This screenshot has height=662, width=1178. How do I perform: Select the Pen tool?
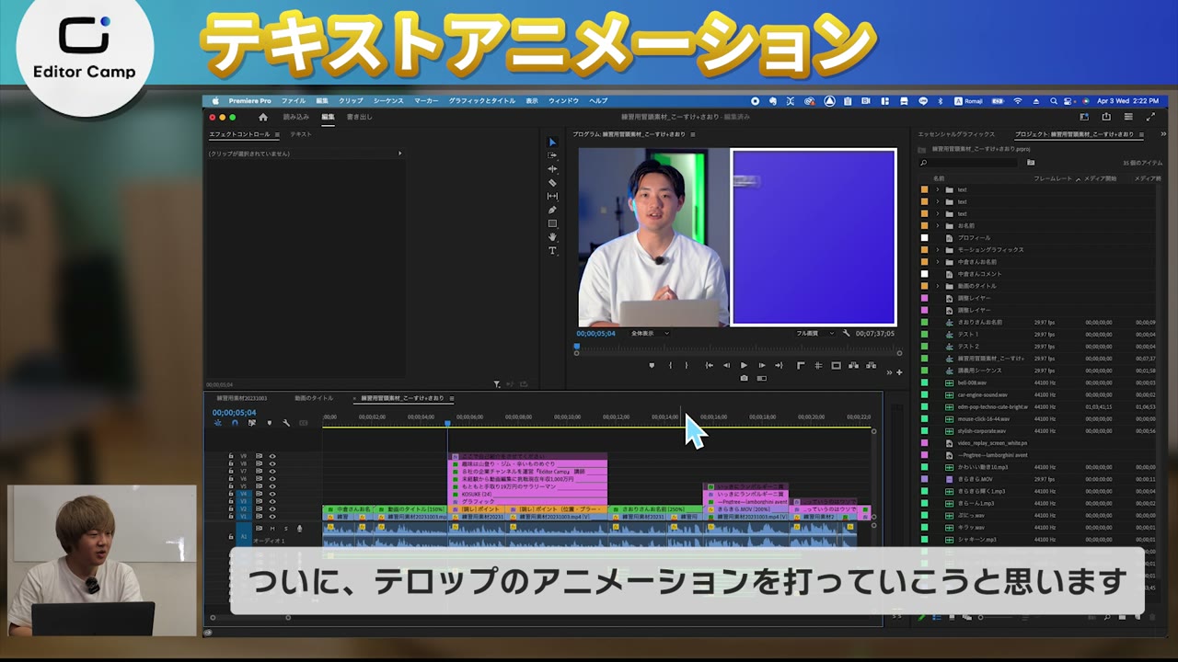[x=552, y=210]
